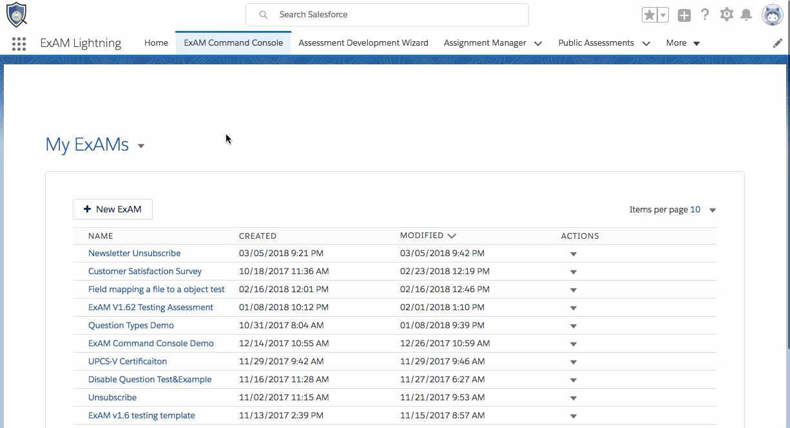The width and height of the screenshot is (790, 428).
Task: Click the ExAM Lightning app name
Action: coord(81,43)
